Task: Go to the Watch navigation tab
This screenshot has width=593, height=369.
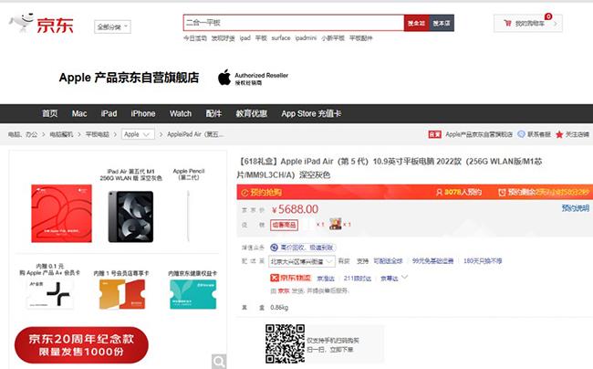Action: pyautogui.click(x=181, y=113)
